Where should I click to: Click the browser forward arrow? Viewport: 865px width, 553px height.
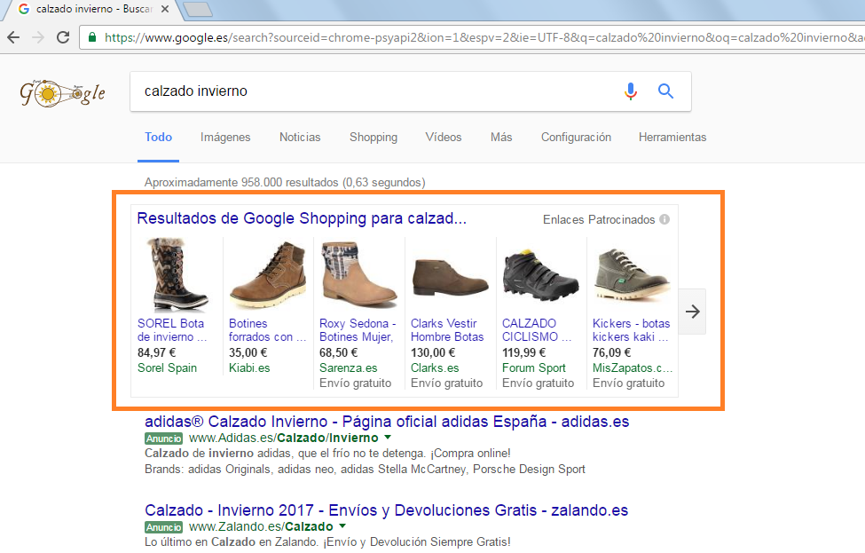38,37
